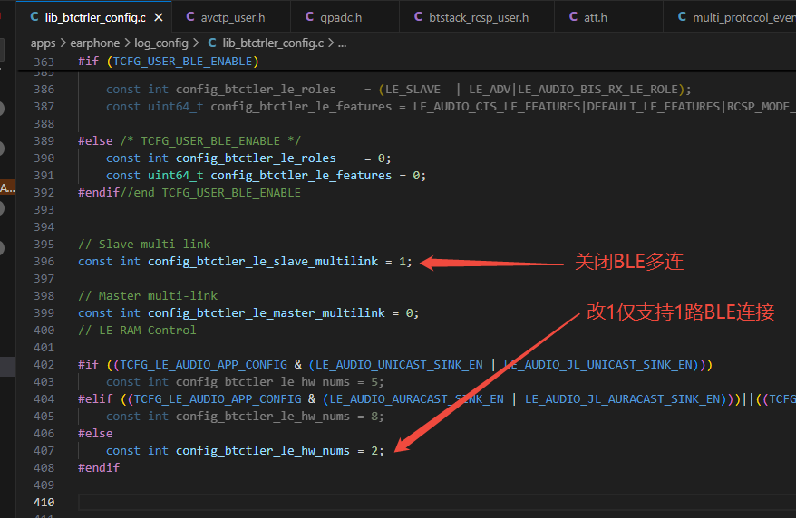Image resolution: width=796 pixels, height=518 pixels.
Task: Click config_btctler_le_master_multilink variable
Action: click(x=267, y=313)
